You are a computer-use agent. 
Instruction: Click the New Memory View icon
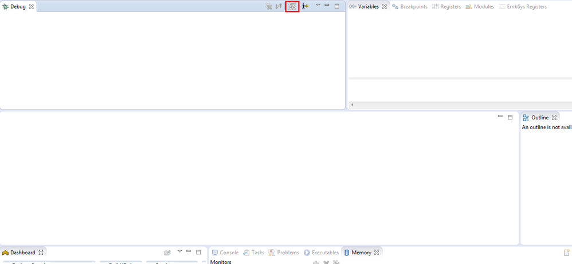tap(566, 252)
